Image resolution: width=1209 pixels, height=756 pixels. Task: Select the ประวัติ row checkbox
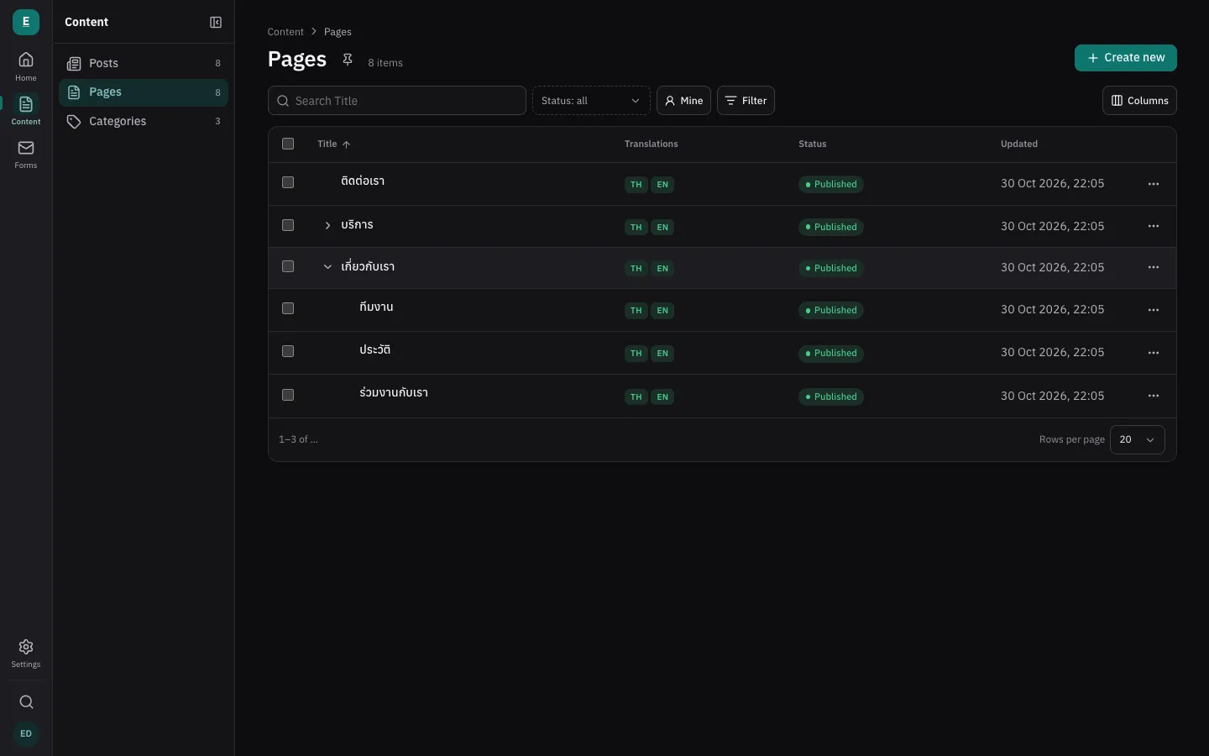click(288, 351)
